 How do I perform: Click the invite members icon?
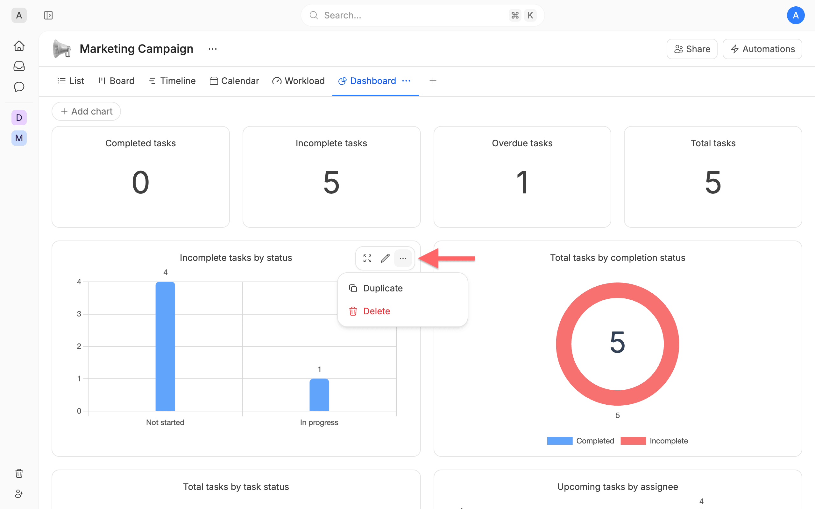tap(19, 494)
